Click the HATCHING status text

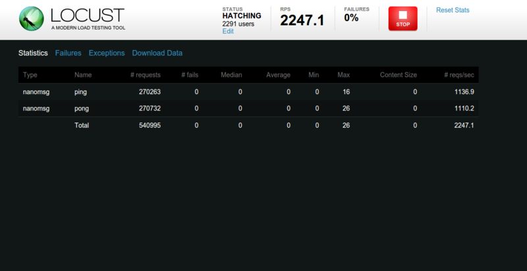click(x=242, y=16)
